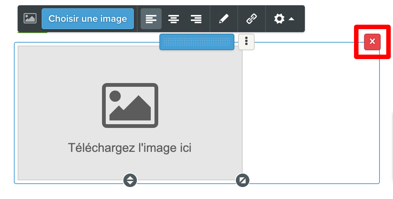Open the pencil edit tool
Viewport: 393px width, 199px height.
pyautogui.click(x=224, y=19)
